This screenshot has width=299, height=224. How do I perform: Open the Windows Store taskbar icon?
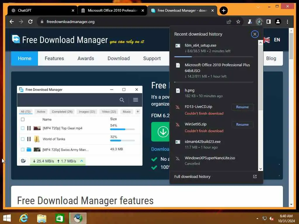(x=60, y=218)
